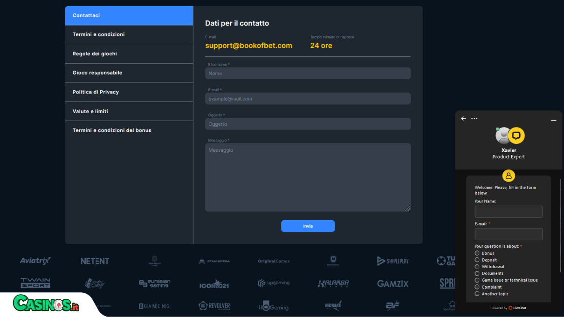The width and height of the screenshot is (564, 317).
Task: Open the Revolver Gaming provider logo
Action: point(214,306)
